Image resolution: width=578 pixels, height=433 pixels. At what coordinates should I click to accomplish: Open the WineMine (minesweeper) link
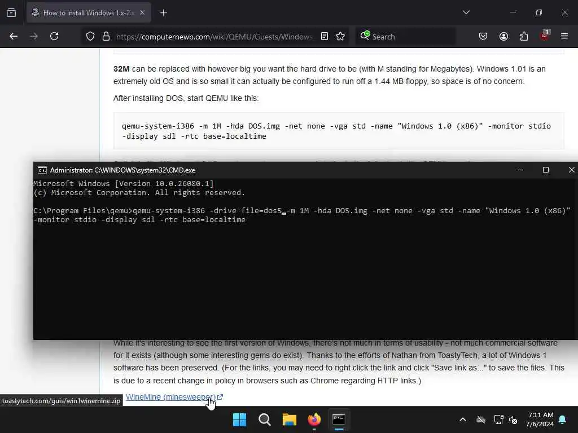pyautogui.click(x=174, y=397)
